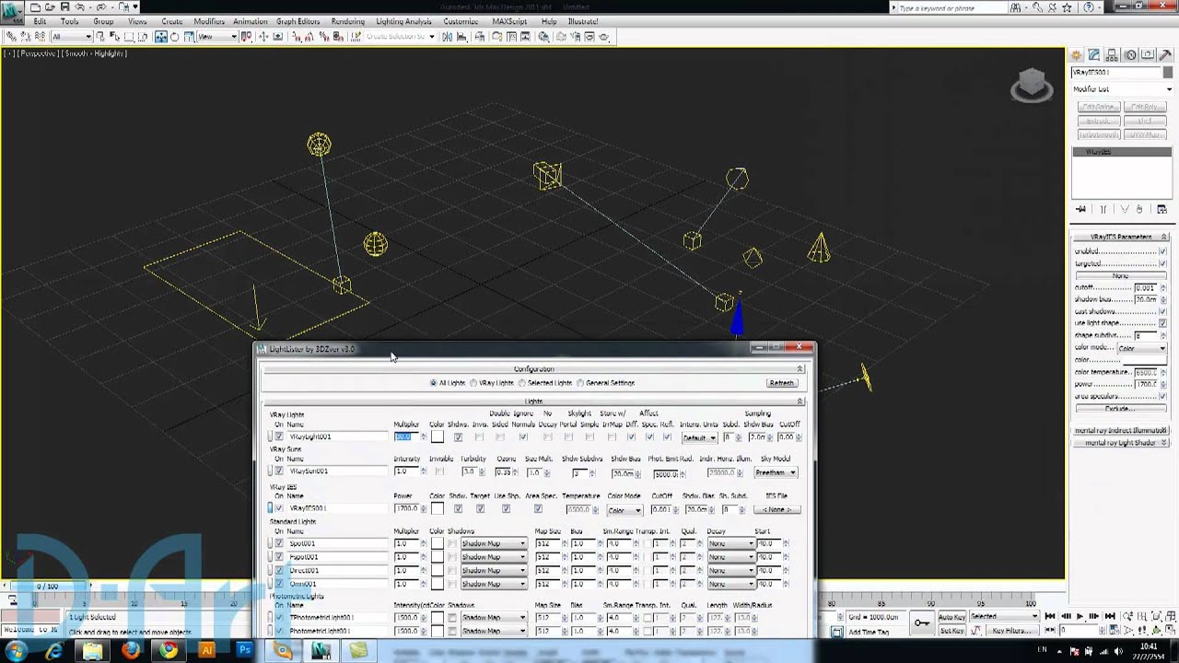Click the ViewCube in the perspective viewport
This screenshot has width=1179, height=663.
pos(1032,86)
